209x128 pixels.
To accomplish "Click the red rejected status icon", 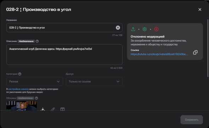I will [x=156, y=29].
